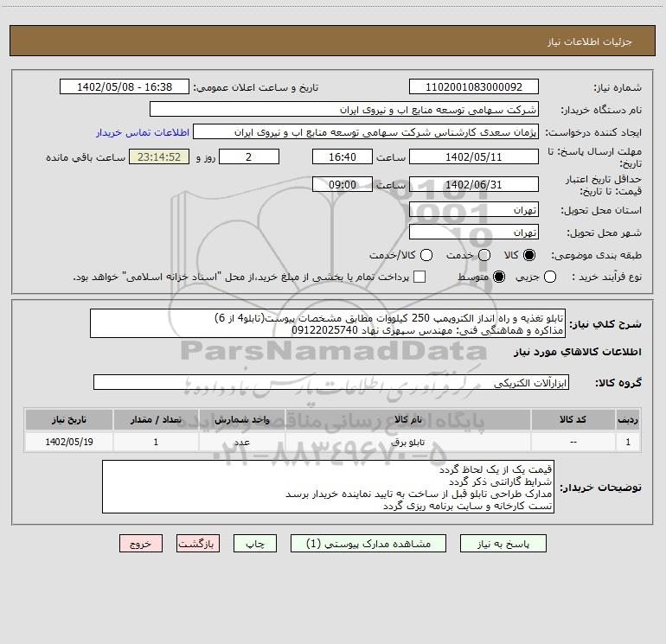This screenshot has height=644, width=666.
Task: Tick the اسناد خزانه اسلامی payment checkbox
Action: [419, 277]
